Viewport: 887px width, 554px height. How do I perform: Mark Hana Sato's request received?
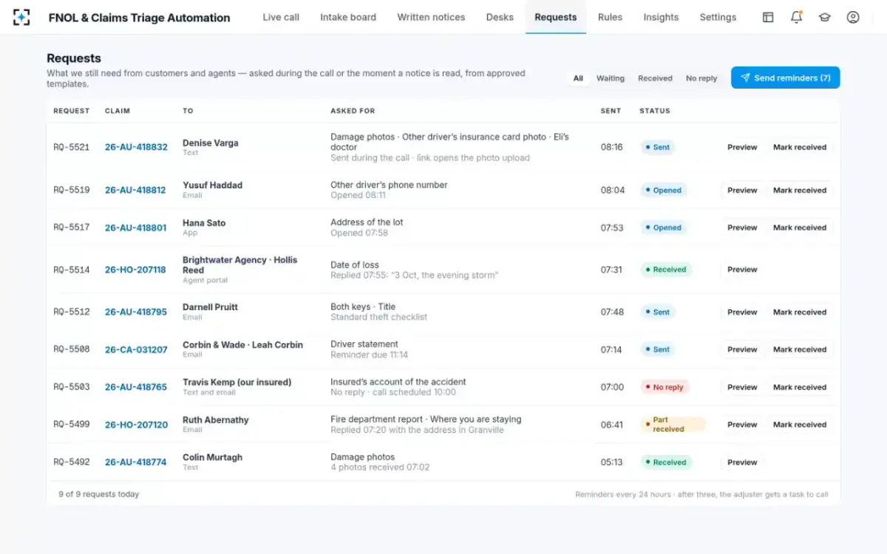800,228
